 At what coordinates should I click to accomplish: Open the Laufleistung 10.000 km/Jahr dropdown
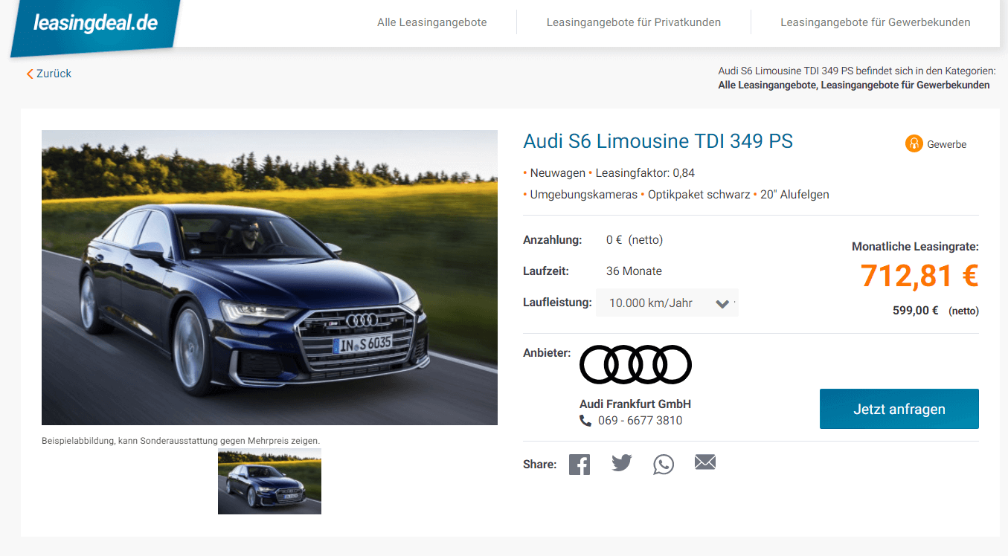667,303
